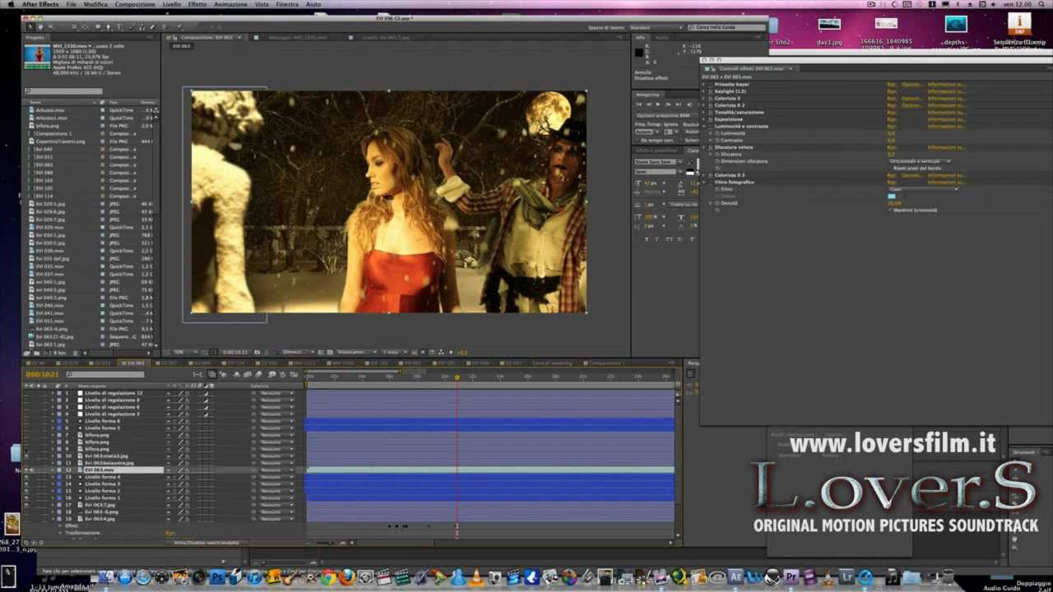Click stopwatch icon next to Sfocatura property
The image size is (1053, 592).
(x=717, y=155)
